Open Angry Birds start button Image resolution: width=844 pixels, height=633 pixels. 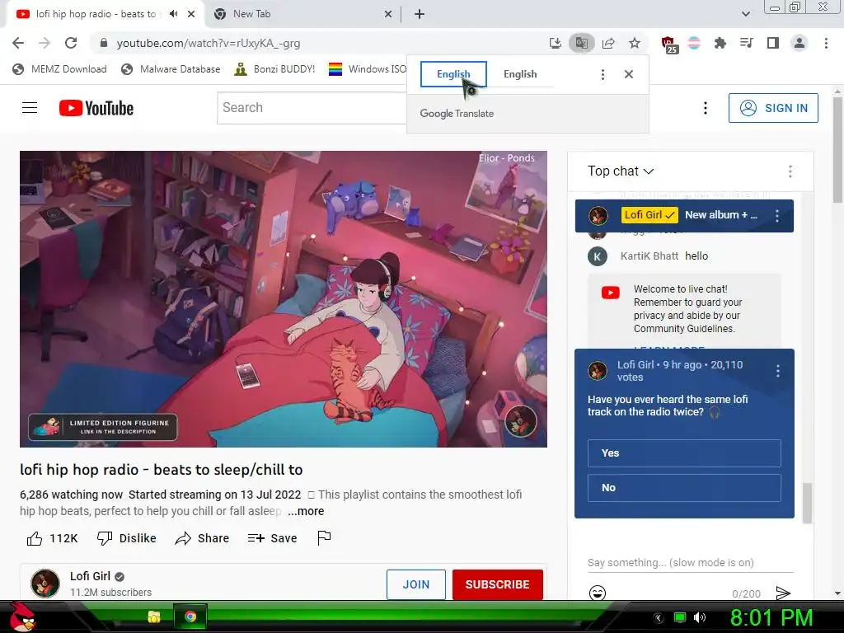click(x=21, y=617)
